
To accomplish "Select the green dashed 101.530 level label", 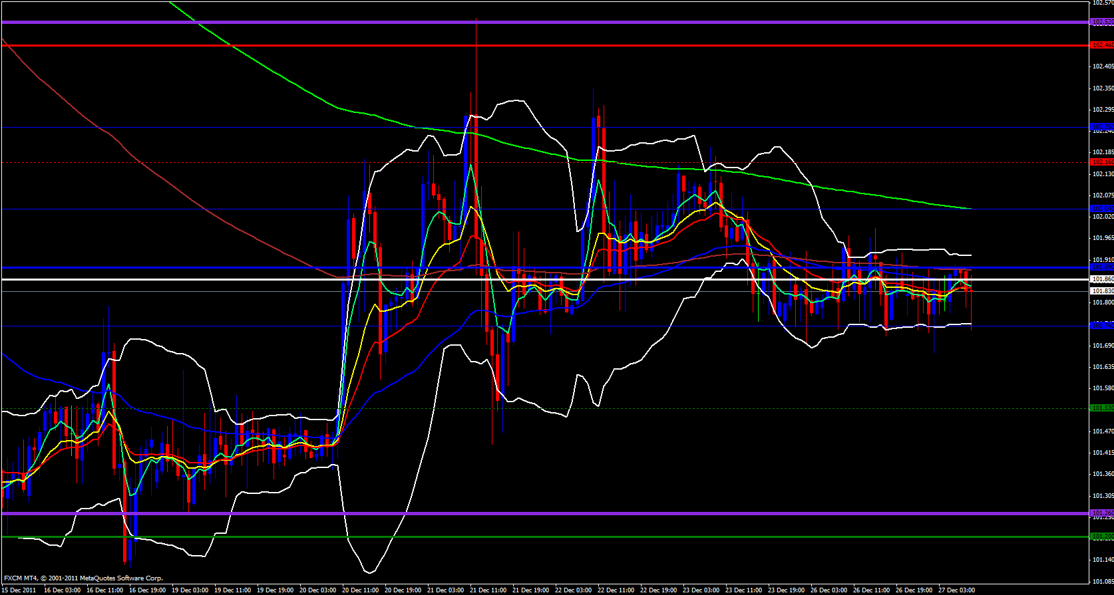I will pos(1102,408).
